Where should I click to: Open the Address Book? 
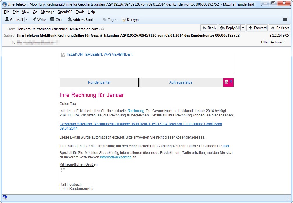[81, 20]
